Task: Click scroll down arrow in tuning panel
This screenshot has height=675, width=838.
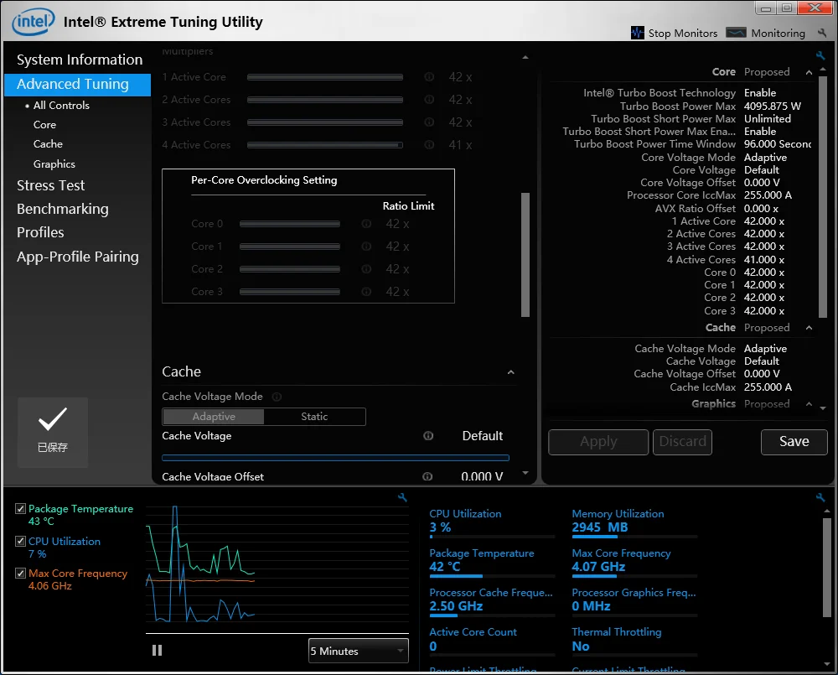Action: 525,473
